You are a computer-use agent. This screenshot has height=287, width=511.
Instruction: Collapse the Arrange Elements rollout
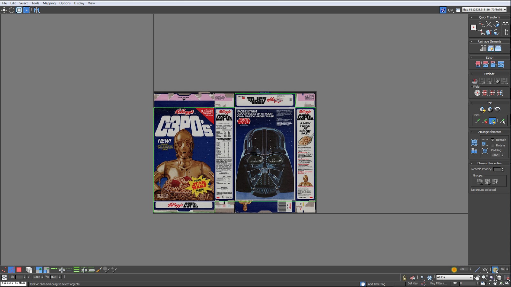pyautogui.click(x=471, y=132)
